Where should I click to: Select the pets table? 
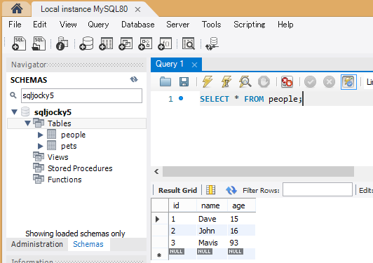69,146
